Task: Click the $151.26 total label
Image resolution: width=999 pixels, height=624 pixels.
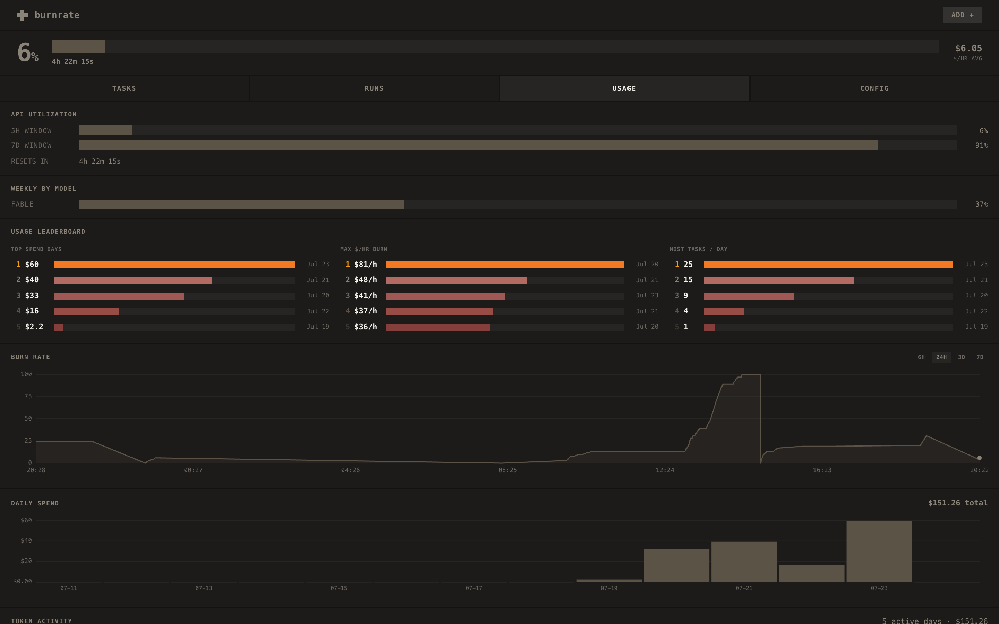Action: 958,503
